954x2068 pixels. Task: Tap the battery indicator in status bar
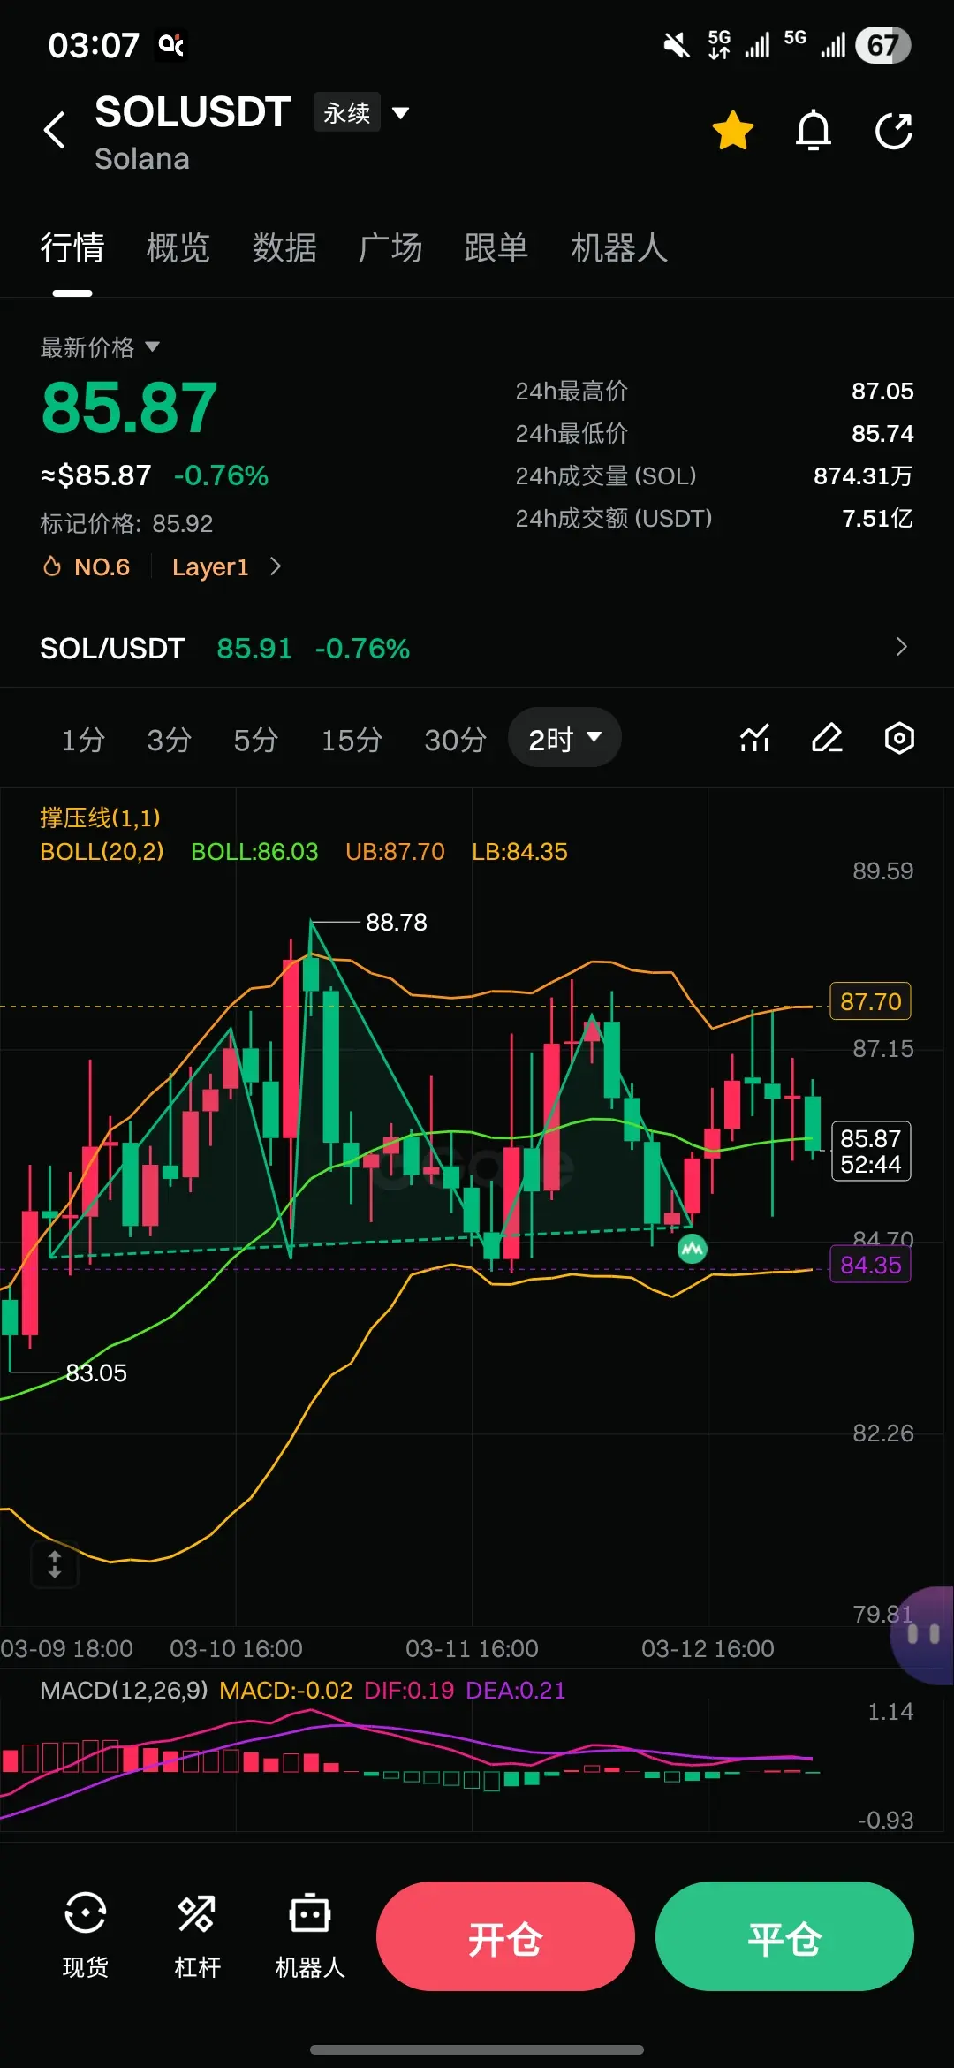click(x=882, y=45)
